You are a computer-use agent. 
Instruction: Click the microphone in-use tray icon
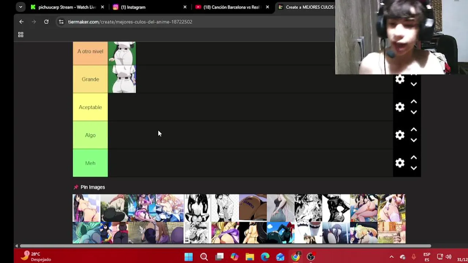click(414, 257)
